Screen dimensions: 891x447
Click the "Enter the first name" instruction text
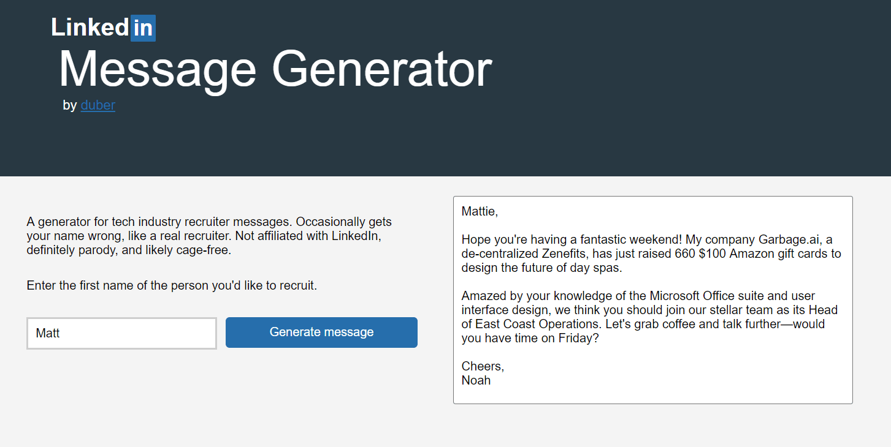pyautogui.click(x=172, y=285)
